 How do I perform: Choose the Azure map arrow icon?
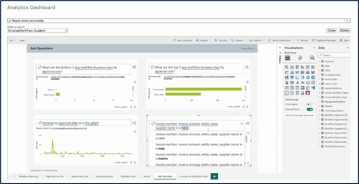click(x=297, y=83)
